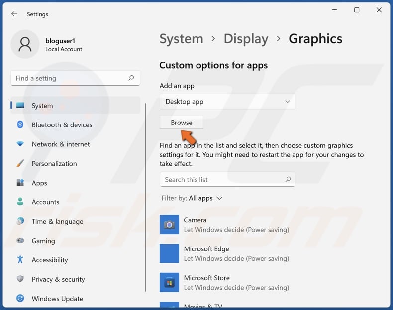
Task: Click the Personalization paintbrush icon
Action: 20,164
